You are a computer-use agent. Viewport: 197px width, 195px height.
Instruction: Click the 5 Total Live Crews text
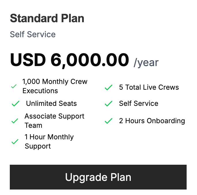[149, 87]
